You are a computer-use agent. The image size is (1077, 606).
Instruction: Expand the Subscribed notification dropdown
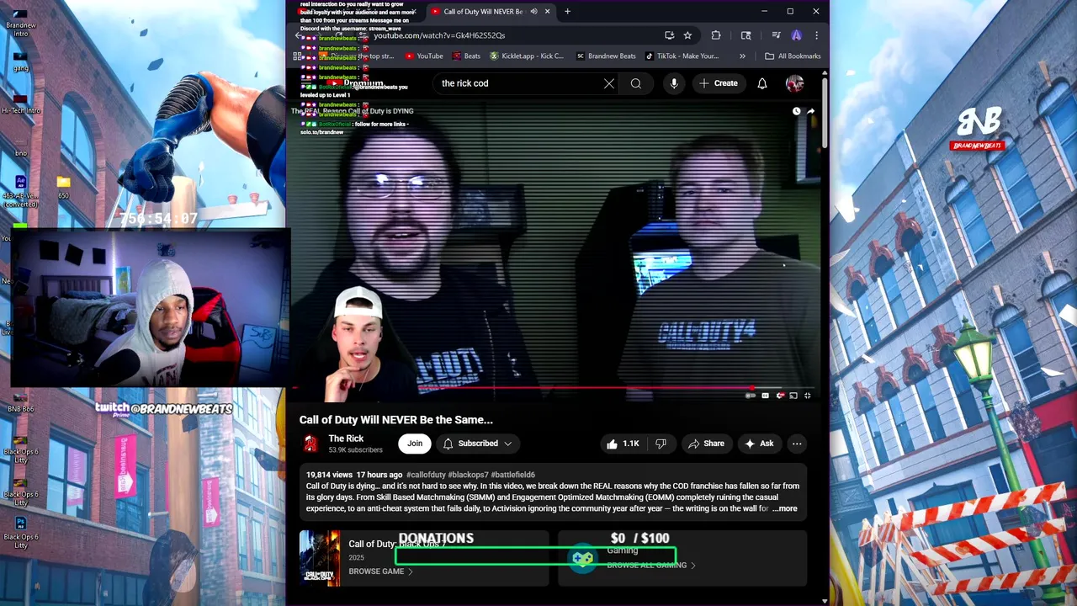pos(478,444)
